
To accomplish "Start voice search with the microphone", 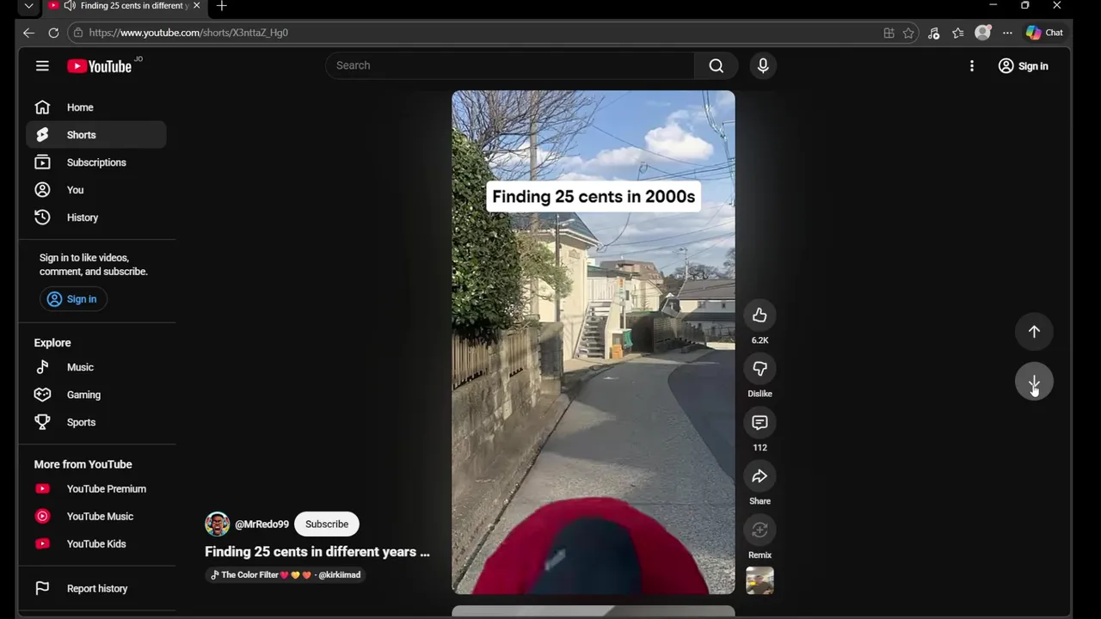I will point(763,65).
